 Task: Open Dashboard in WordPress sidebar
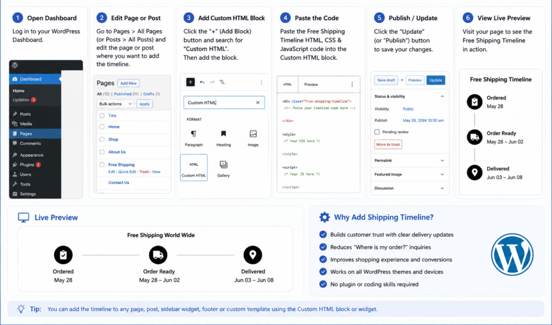tap(35, 79)
